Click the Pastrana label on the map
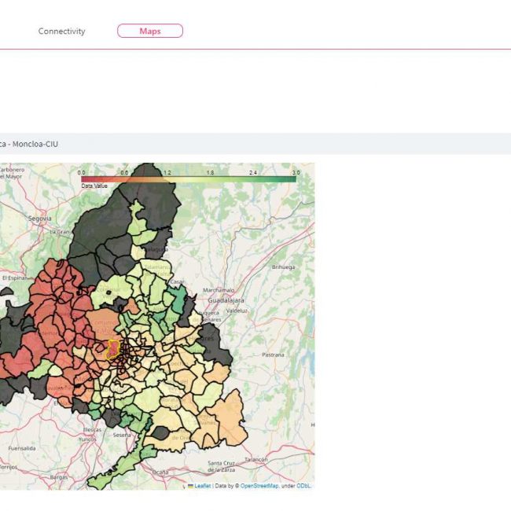This screenshot has width=511, height=511. point(273,355)
